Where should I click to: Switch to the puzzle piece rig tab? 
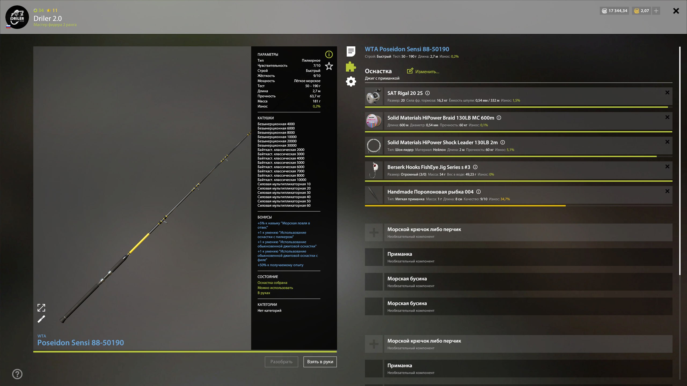tap(351, 66)
